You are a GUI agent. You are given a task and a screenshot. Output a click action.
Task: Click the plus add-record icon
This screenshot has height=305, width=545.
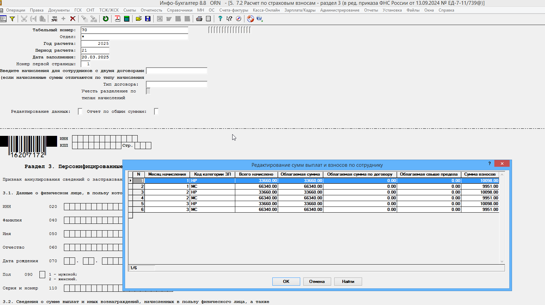(x=64, y=19)
